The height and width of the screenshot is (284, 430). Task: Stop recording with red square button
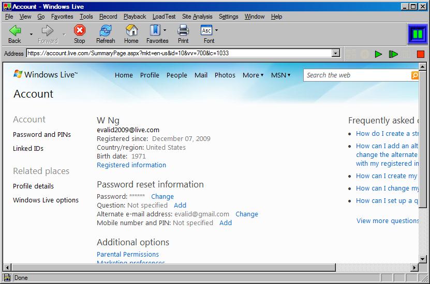click(x=420, y=54)
